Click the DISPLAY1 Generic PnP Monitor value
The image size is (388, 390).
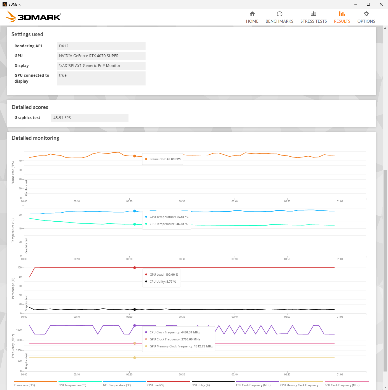click(x=101, y=66)
